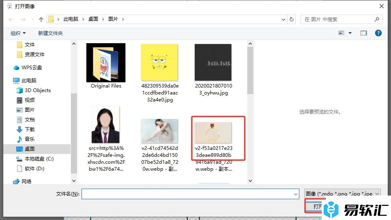Open 图片 library in sidebar
391x220 pixels.
coord(26,110)
